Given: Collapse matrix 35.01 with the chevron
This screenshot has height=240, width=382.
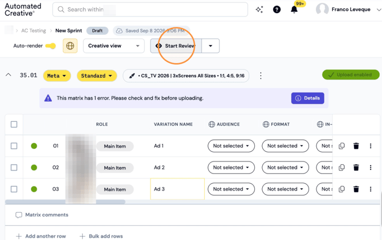Looking at the screenshot, I should (x=9, y=75).
